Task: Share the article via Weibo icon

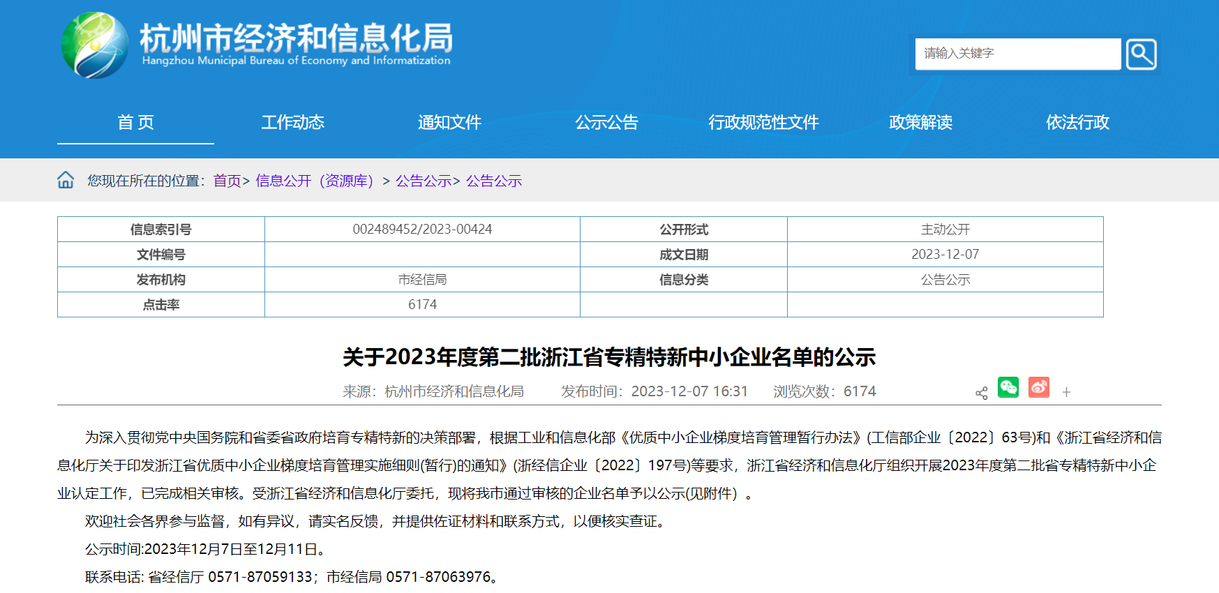Action: (1038, 387)
